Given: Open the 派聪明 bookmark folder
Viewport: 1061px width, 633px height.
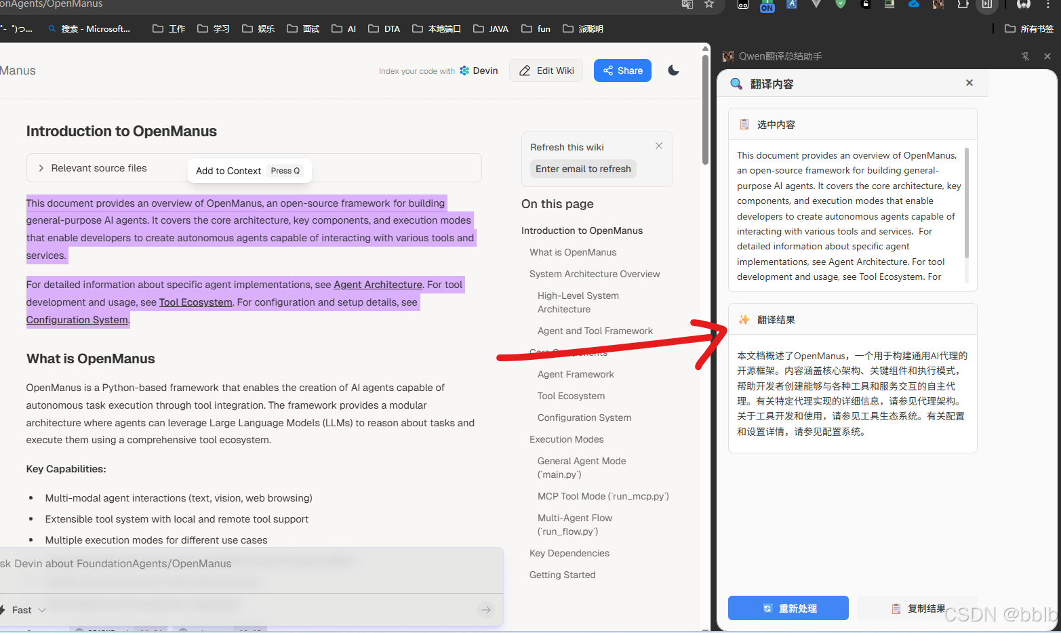Looking at the screenshot, I should point(583,28).
